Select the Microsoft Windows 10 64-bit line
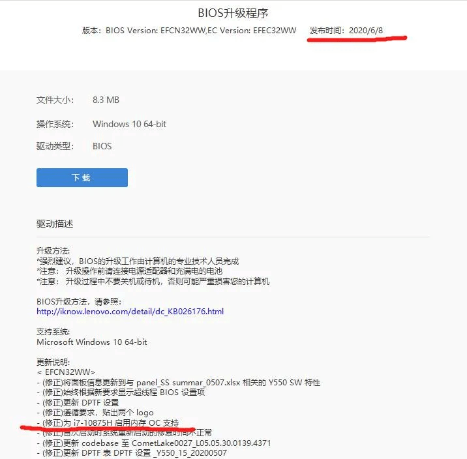The image size is (467, 459). click(92, 342)
